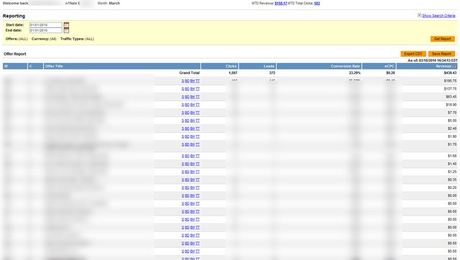
Task: Click the Export CSV button
Action: 413,54
